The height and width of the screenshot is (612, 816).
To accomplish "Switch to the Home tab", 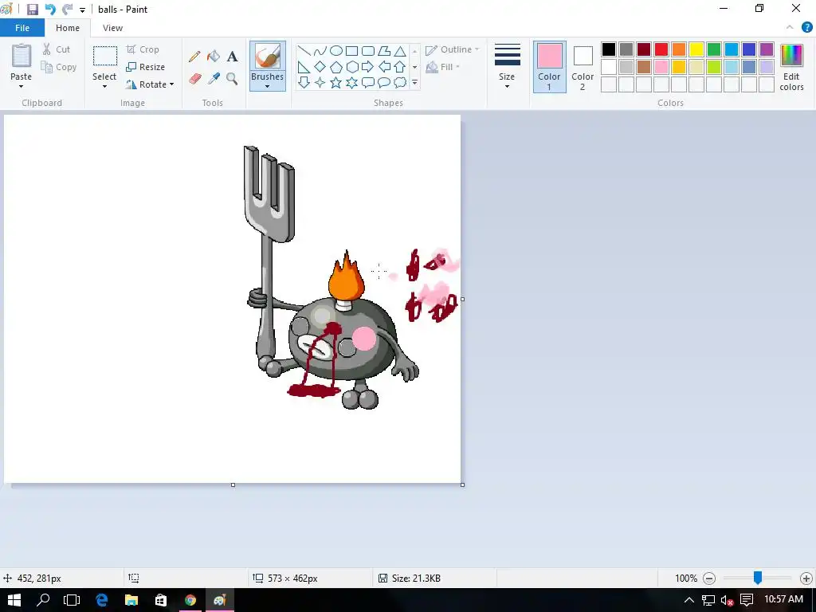I will click(x=68, y=28).
